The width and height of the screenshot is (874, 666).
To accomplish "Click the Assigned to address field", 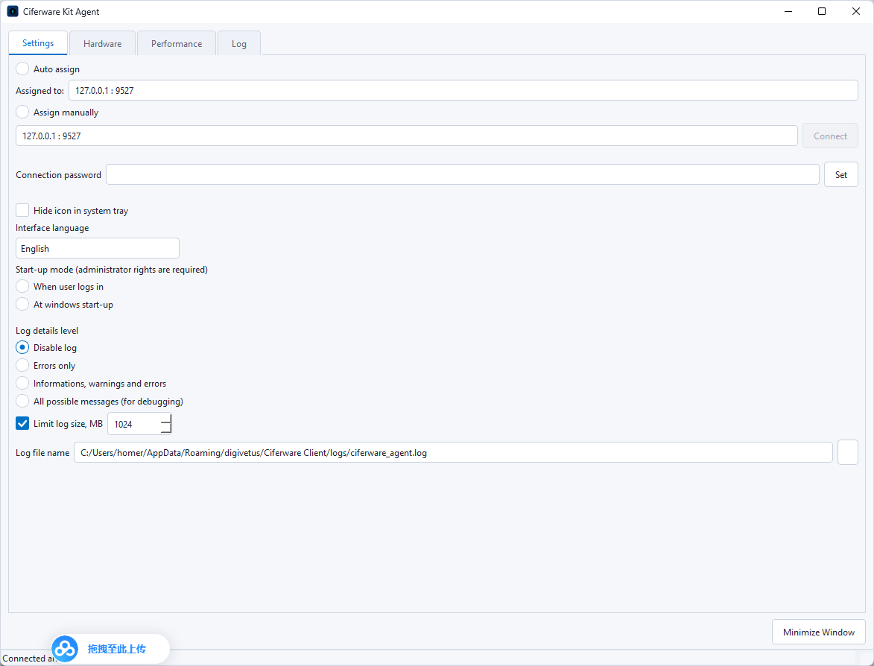I will coord(463,90).
